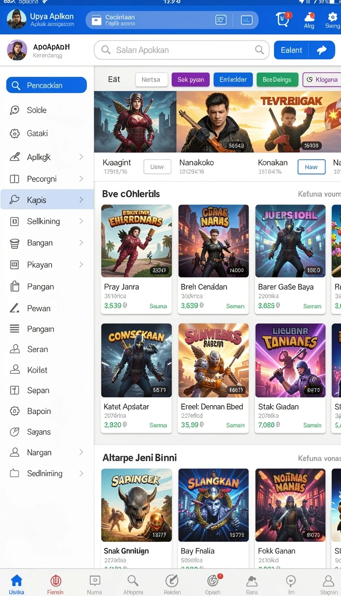This screenshot has height=596, width=341.
Task: Expand the Pecorgni menu chevron
Action: 81,179
